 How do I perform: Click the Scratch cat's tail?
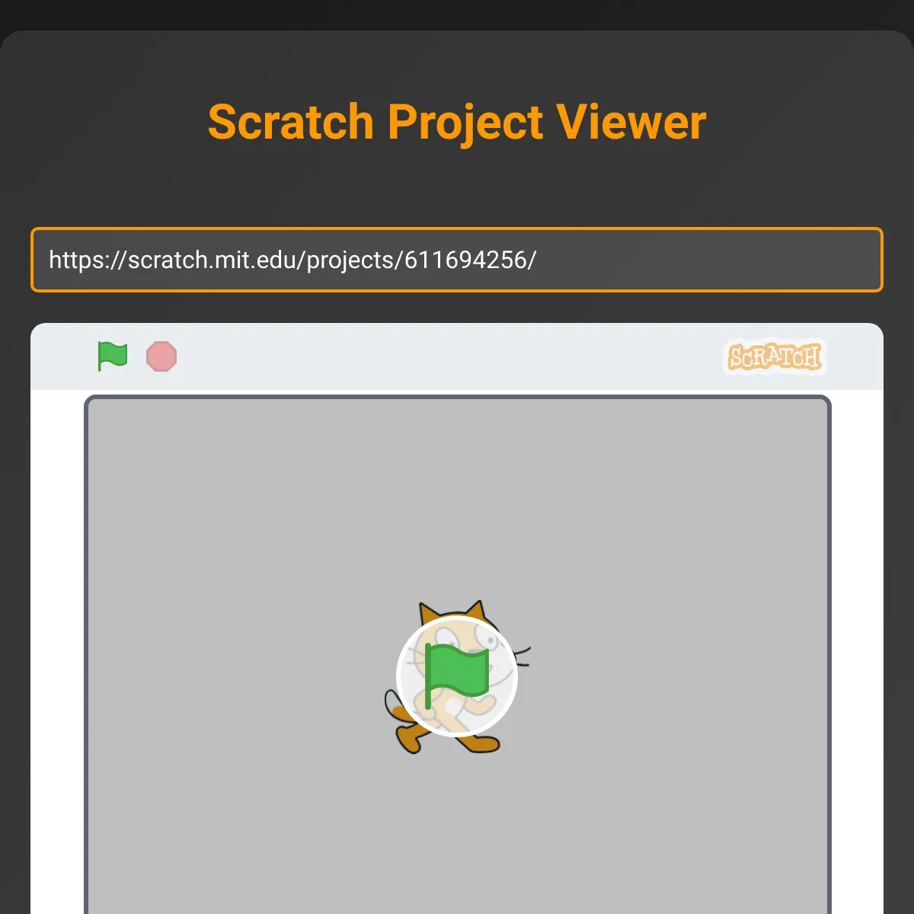[394, 704]
